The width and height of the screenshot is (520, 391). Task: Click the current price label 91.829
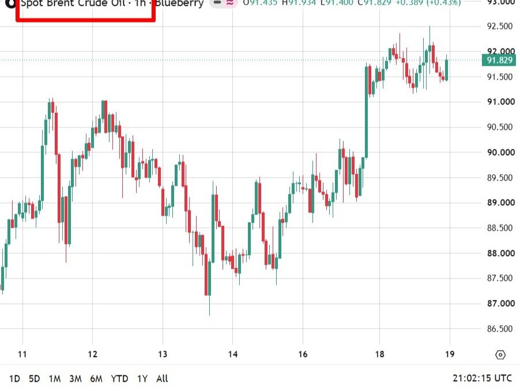coord(499,61)
